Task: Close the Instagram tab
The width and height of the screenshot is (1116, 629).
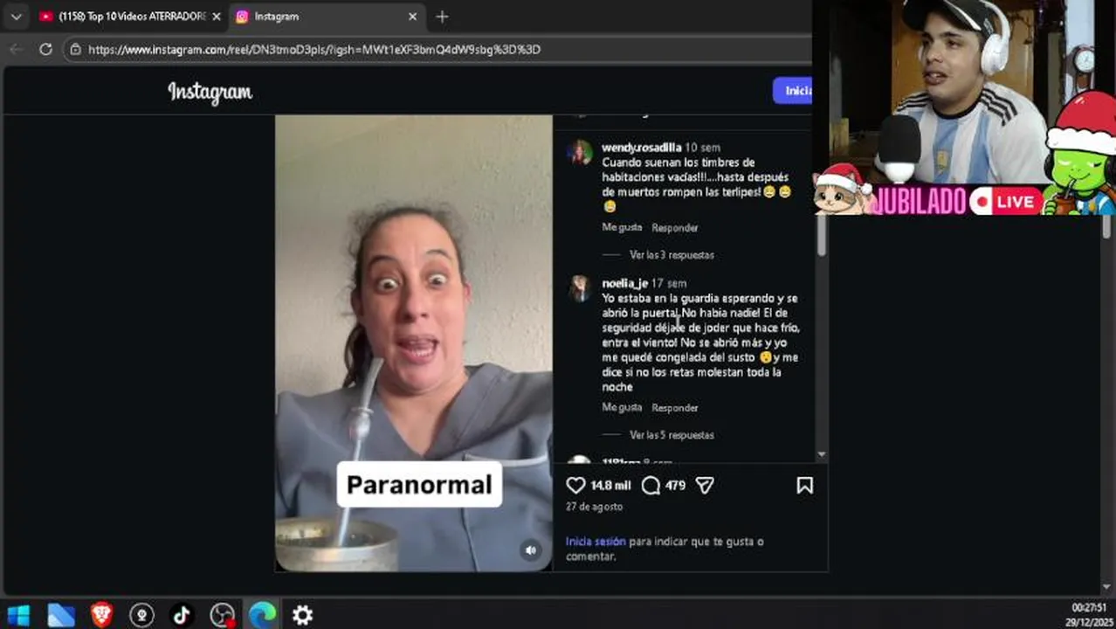Action: pos(413,17)
